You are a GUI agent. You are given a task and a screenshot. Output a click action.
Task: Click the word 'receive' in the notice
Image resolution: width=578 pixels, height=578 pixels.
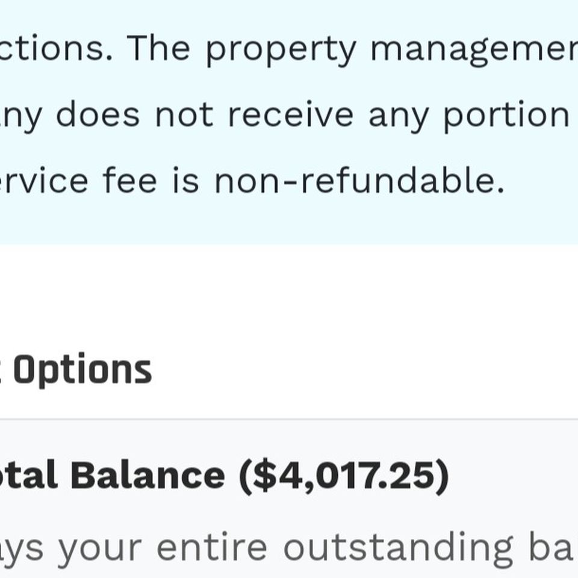tap(291, 115)
